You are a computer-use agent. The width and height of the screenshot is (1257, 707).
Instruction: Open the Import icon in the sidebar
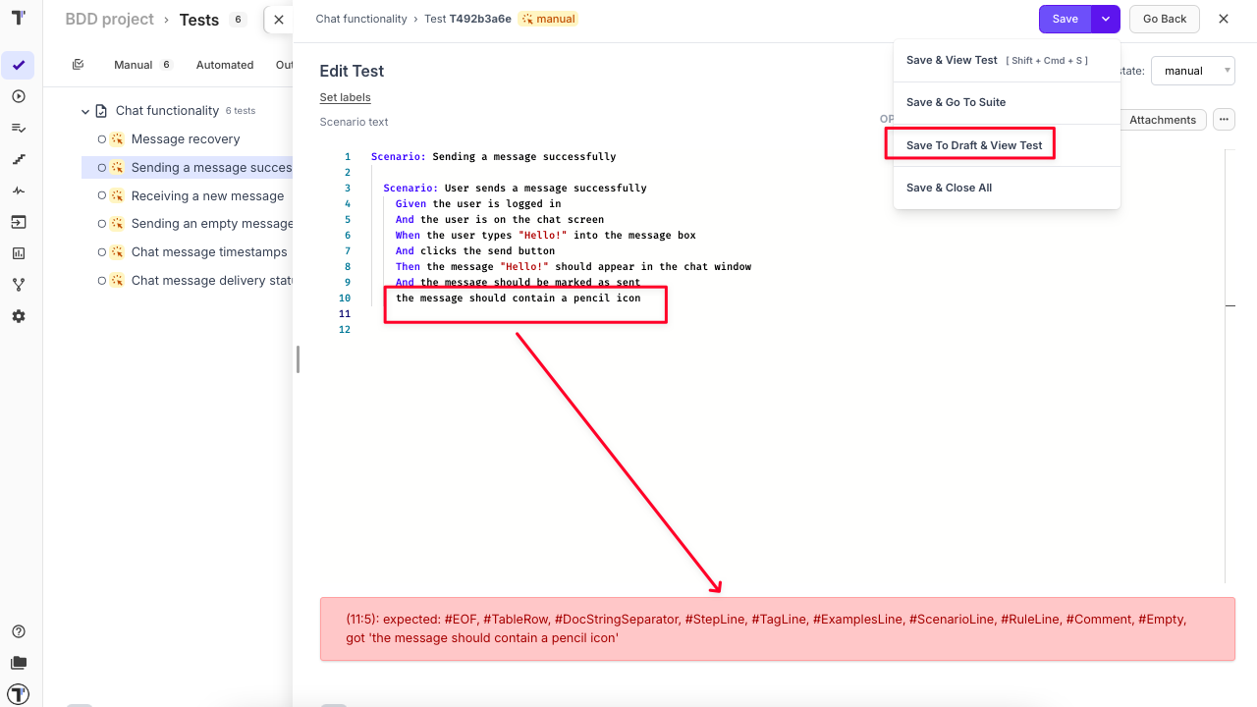tap(20, 222)
